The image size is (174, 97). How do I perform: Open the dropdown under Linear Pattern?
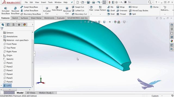click(100, 14)
